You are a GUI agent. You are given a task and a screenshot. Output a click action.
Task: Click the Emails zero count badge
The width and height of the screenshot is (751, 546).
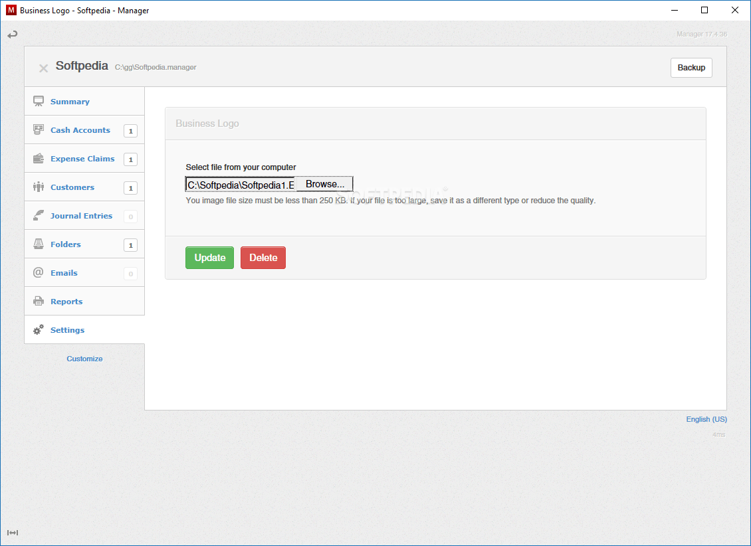(x=130, y=274)
